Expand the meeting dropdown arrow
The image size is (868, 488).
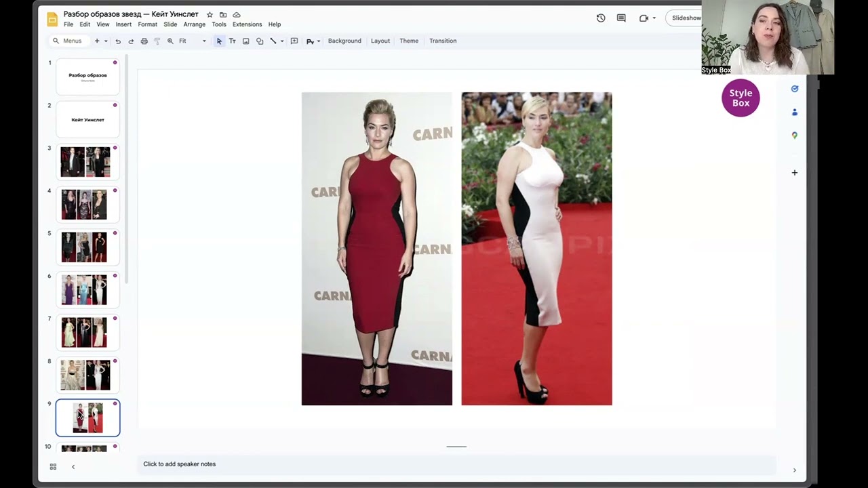tap(654, 18)
